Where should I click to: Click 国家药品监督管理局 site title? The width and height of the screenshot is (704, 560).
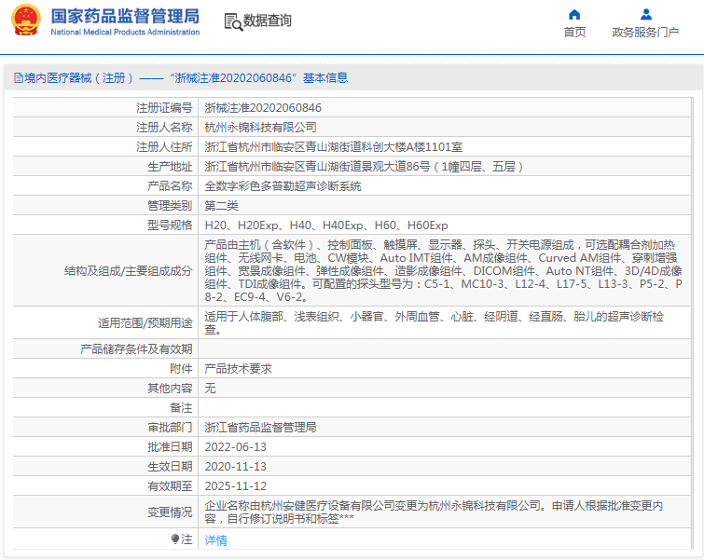pos(125,16)
